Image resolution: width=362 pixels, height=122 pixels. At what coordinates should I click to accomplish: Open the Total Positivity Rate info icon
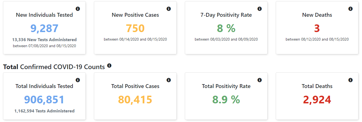pos(260,80)
